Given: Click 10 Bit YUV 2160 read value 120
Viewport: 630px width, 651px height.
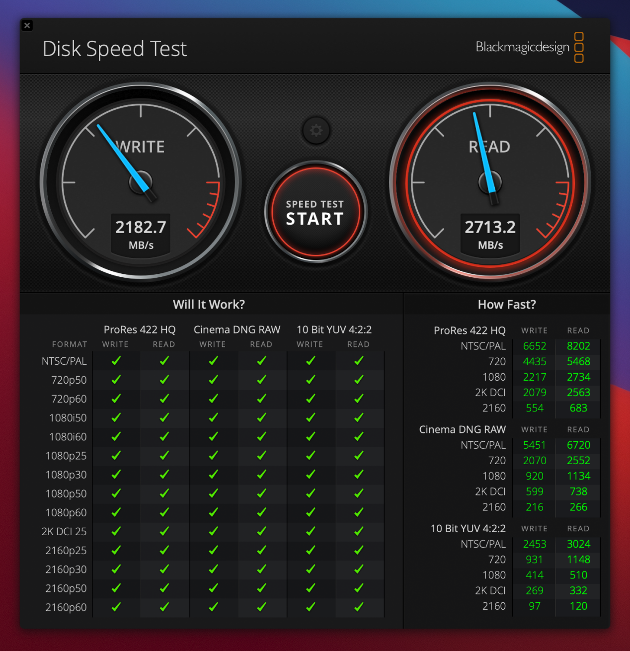Looking at the screenshot, I should [x=579, y=606].
